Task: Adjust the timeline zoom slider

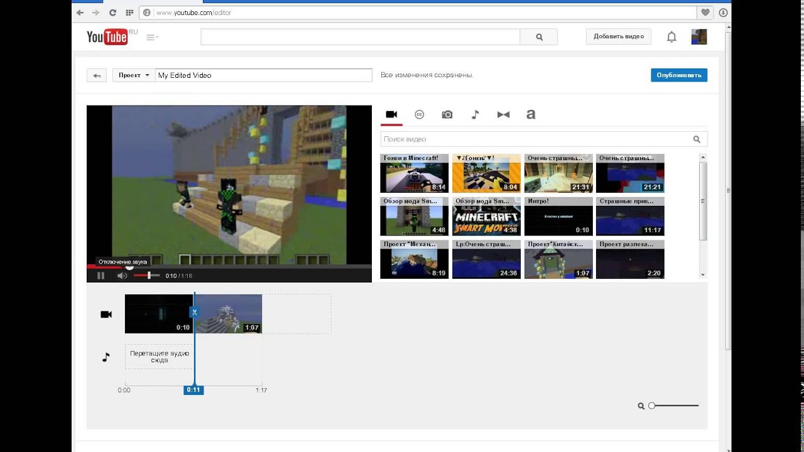Action: (674, 406)
